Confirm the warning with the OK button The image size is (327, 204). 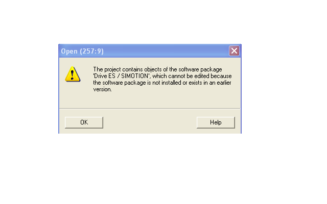84,122
